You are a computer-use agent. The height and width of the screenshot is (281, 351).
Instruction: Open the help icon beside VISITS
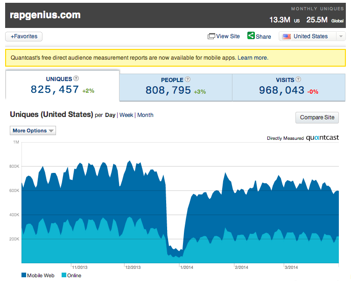point(298,79)
